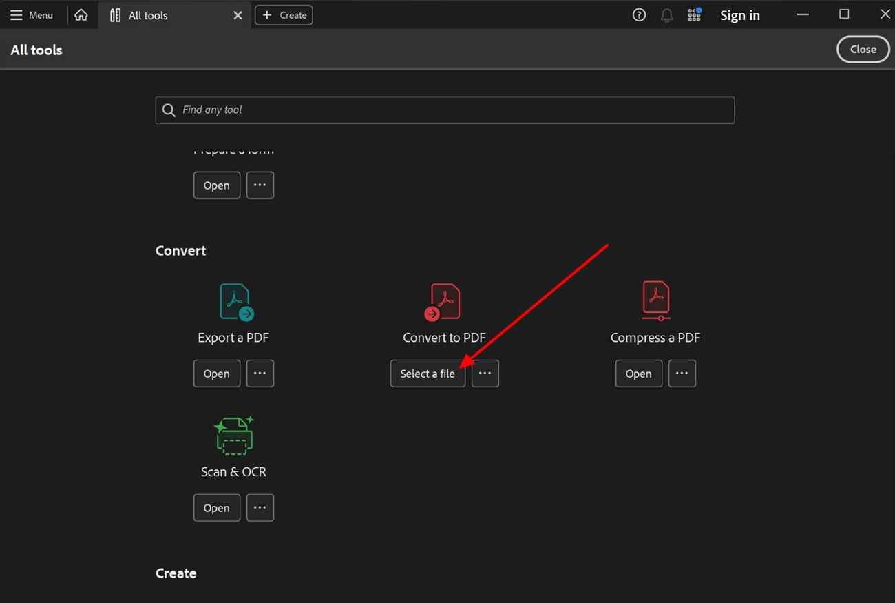
Task: Close the All tools panel
Action: tap(863, 49)
